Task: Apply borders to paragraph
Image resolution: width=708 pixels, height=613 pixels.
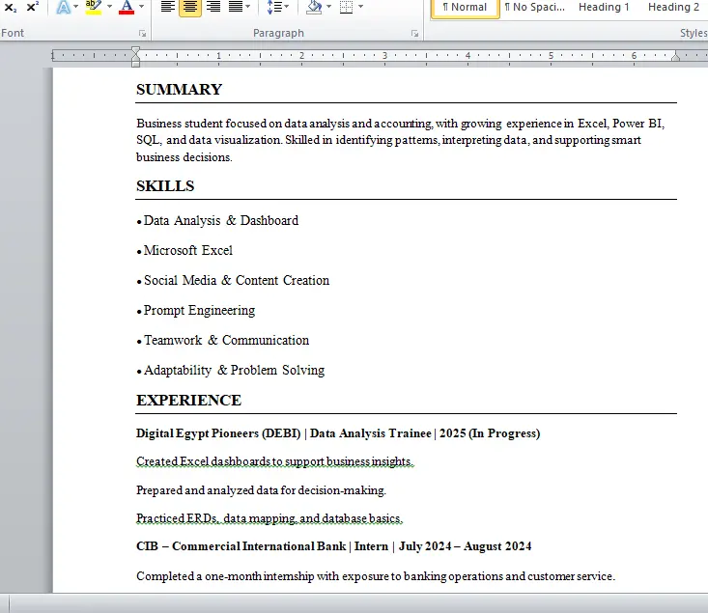Action: pos(347,7)
